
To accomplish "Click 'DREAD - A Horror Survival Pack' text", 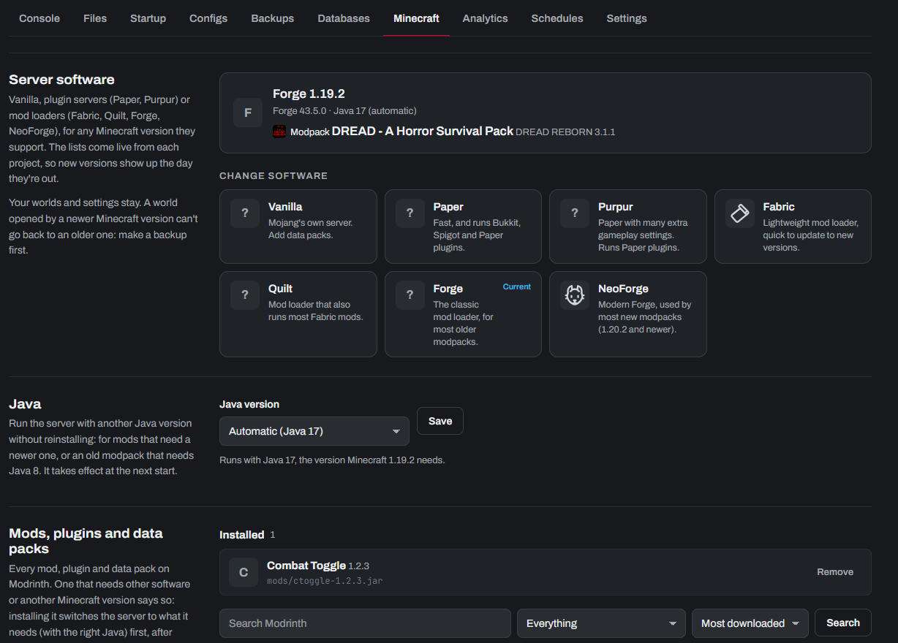I will point(423,132).
